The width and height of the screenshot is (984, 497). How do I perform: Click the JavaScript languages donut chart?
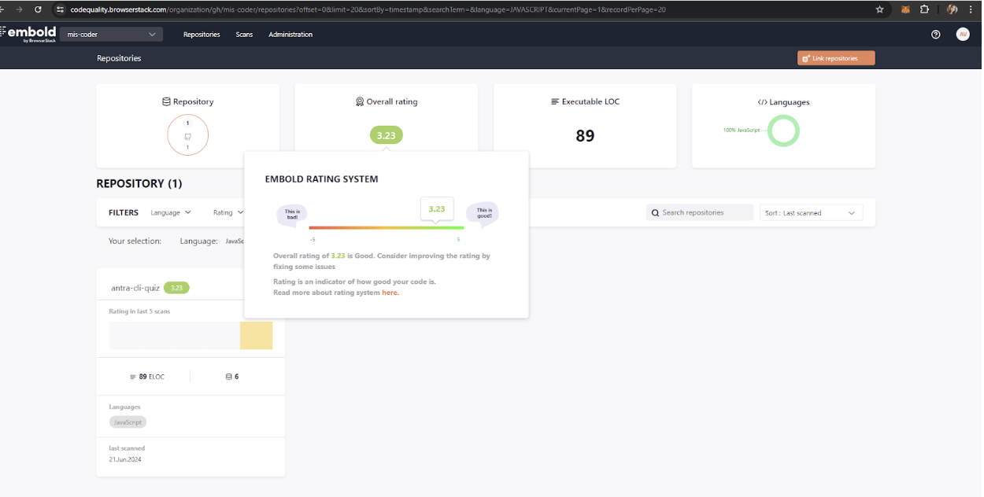pyautogui.click(x=783, y=131)
